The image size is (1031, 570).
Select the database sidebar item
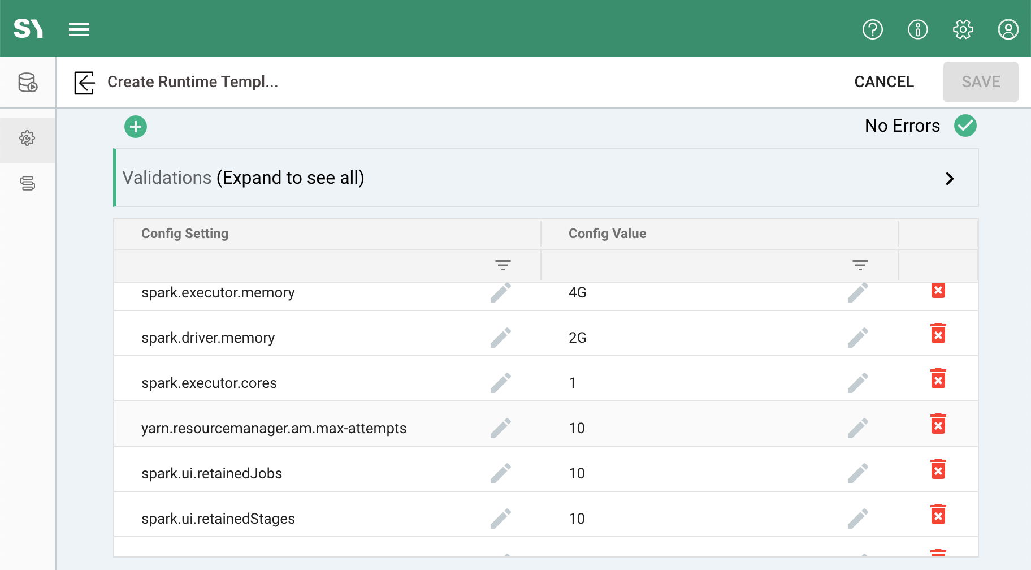click(x=28, y=83)
